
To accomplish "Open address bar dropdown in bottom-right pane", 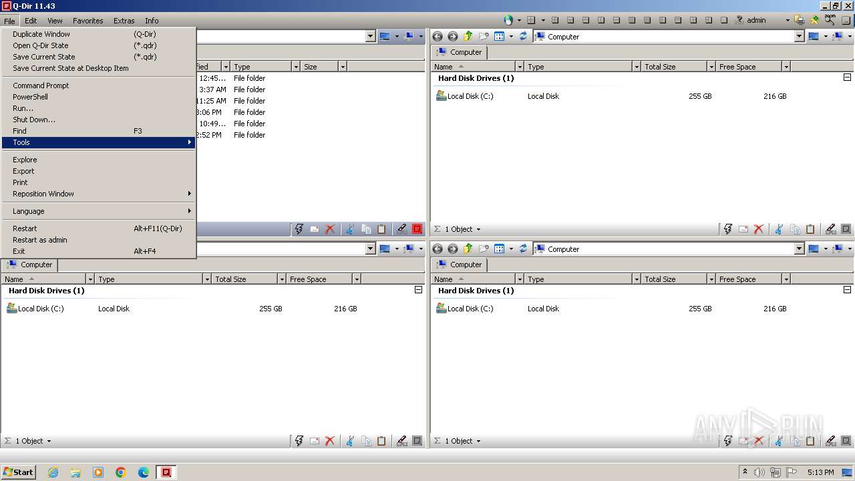I will coord(799,249).
